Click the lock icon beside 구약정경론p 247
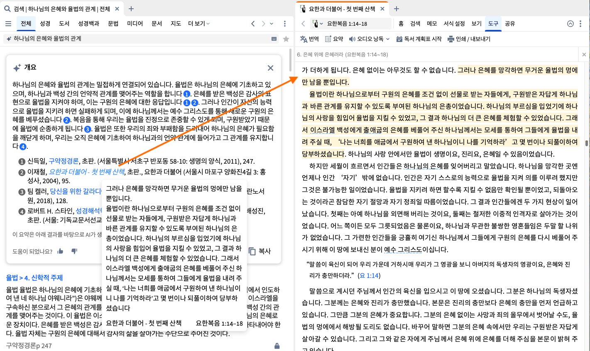Screen dimensions: 590x351 click(277, 346)
